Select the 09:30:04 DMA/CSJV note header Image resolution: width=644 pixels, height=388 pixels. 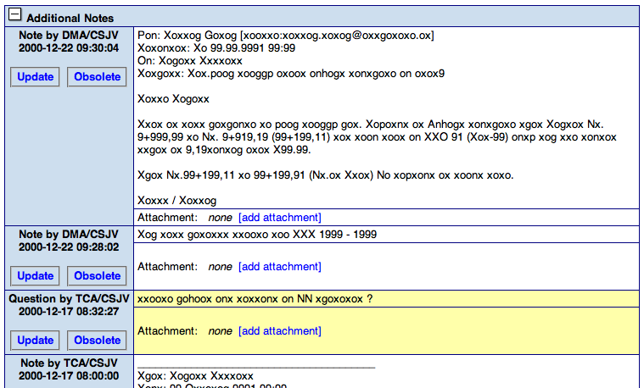pyautogui.click(x=69, y=42)
